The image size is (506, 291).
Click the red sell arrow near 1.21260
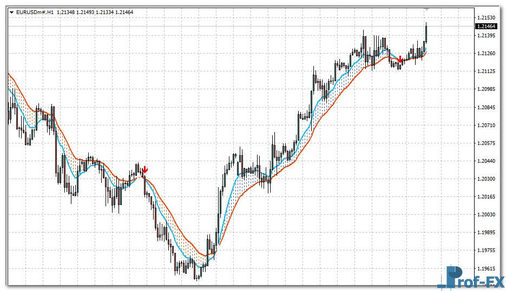(400, 59)
